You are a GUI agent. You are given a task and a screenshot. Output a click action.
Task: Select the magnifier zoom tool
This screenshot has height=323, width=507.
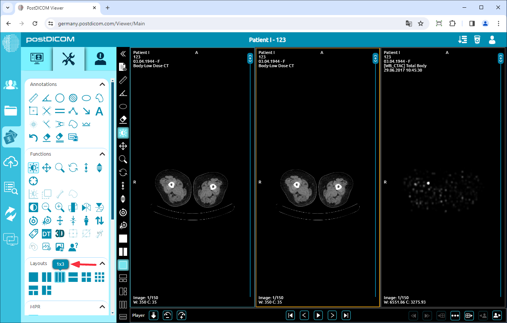point(60,167)
